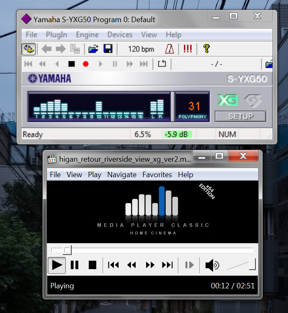
Task: Click the metronome icon in VSTHost toolbar
Action: coord(170,49)
